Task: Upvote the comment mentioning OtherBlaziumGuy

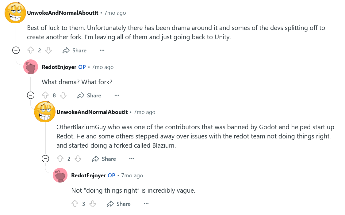Action: click(60, 159)
